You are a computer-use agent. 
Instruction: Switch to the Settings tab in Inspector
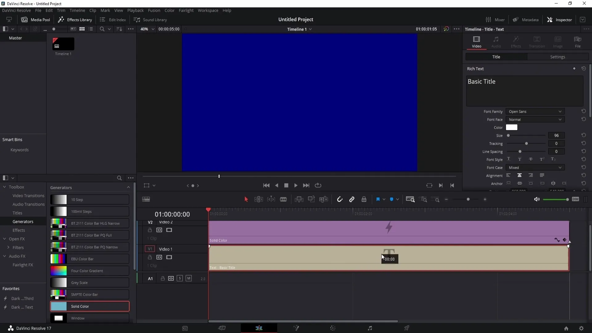(x=557, y=56)
